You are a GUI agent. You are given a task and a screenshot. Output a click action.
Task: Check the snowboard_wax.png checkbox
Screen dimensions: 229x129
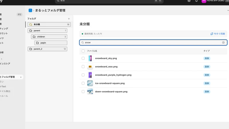pos(83,67)
